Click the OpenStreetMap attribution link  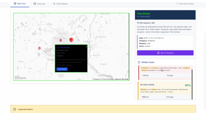pos(107,79)
